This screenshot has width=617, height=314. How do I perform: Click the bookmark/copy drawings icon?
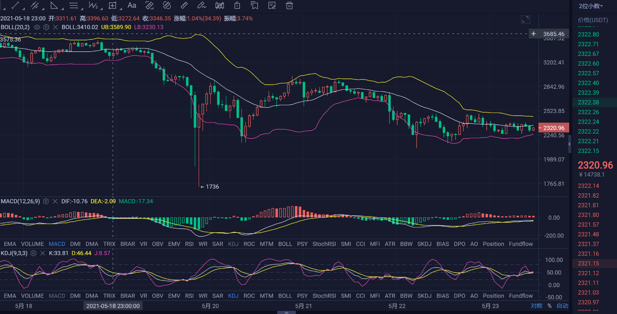click(255, 5)
